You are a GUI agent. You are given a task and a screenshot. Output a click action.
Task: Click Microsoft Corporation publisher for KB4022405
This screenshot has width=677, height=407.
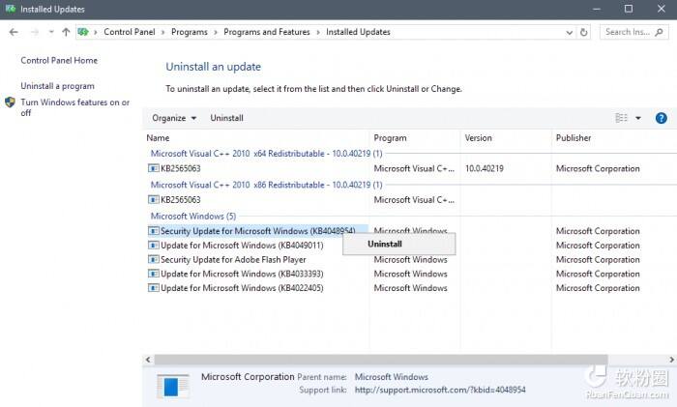[598, 288]
